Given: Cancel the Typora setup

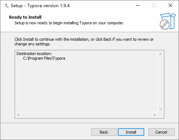Looking at the screenshot, I should [161, 132].
